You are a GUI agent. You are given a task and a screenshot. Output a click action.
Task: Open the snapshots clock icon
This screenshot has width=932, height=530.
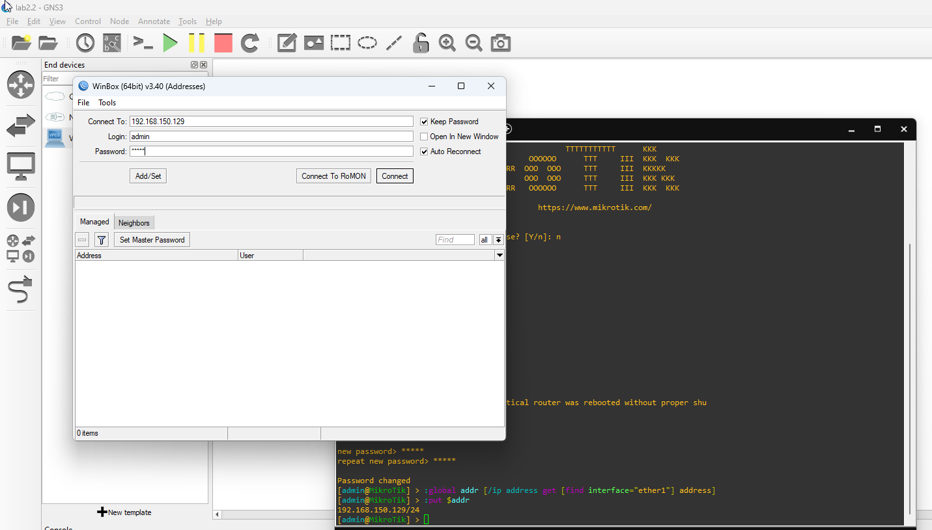pos(85,43)
